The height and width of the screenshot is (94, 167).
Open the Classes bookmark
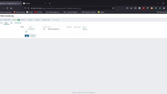click(101, 12)
